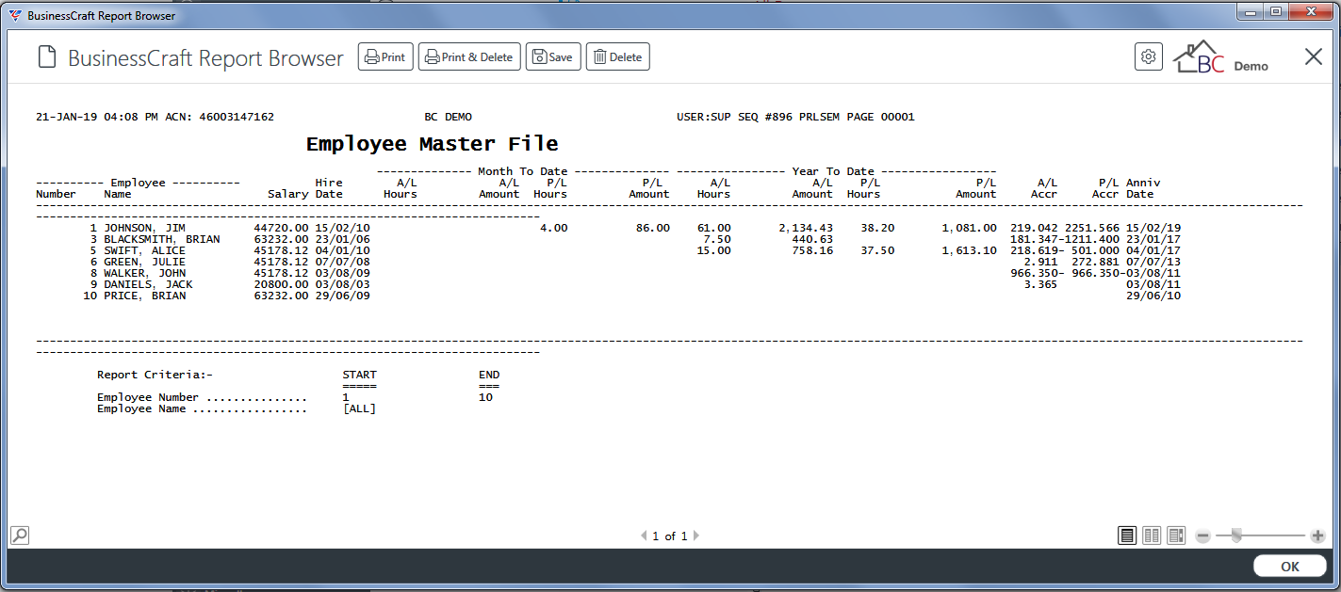Select employee BLACKSMITH, BRIAN
Viewport: 1341px width, 592px height.
161,239
